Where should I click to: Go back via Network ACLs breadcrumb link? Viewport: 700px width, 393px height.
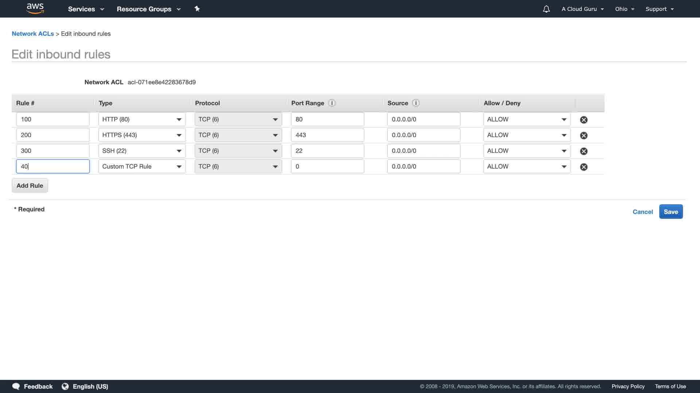(33, 33)
